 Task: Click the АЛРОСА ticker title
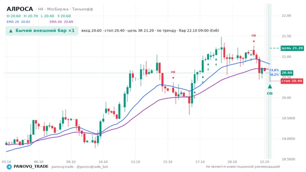[20, 9]
